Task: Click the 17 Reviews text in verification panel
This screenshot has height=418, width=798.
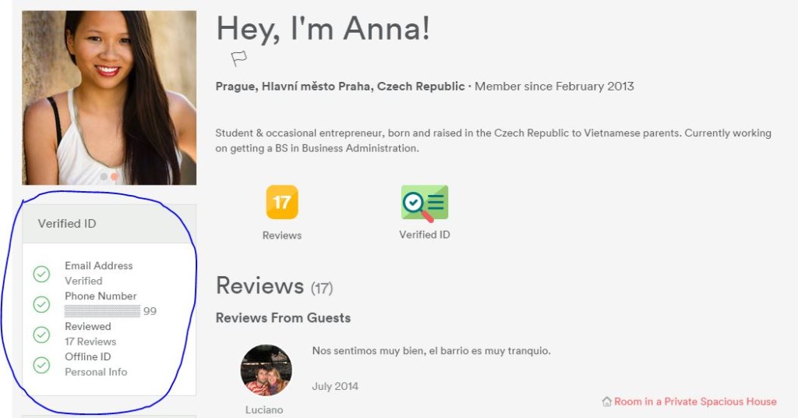Action: [x=90, y=342]
